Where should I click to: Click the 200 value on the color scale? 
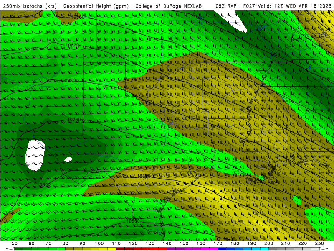tap(268, 243)
